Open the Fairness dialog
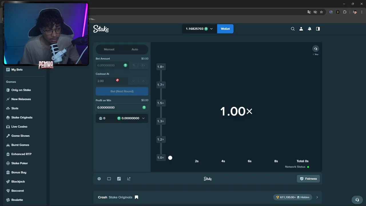This screenshot has height=206, width=366. [x=308, y=179]
